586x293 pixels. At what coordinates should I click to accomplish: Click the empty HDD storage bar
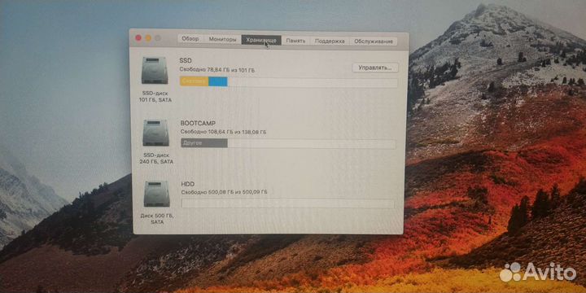[288, 203]
